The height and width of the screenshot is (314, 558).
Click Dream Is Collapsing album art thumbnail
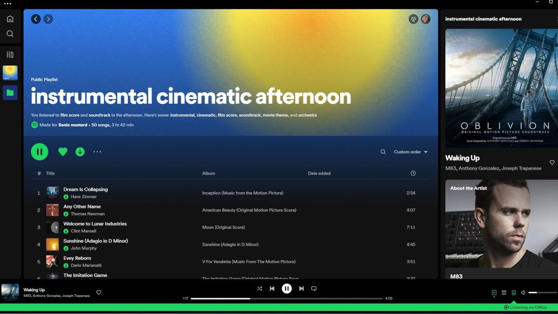53,193
